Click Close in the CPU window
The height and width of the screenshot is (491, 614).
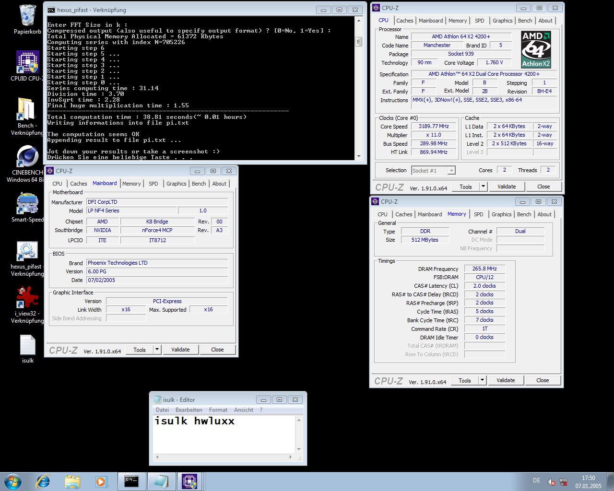coord(543,187)
